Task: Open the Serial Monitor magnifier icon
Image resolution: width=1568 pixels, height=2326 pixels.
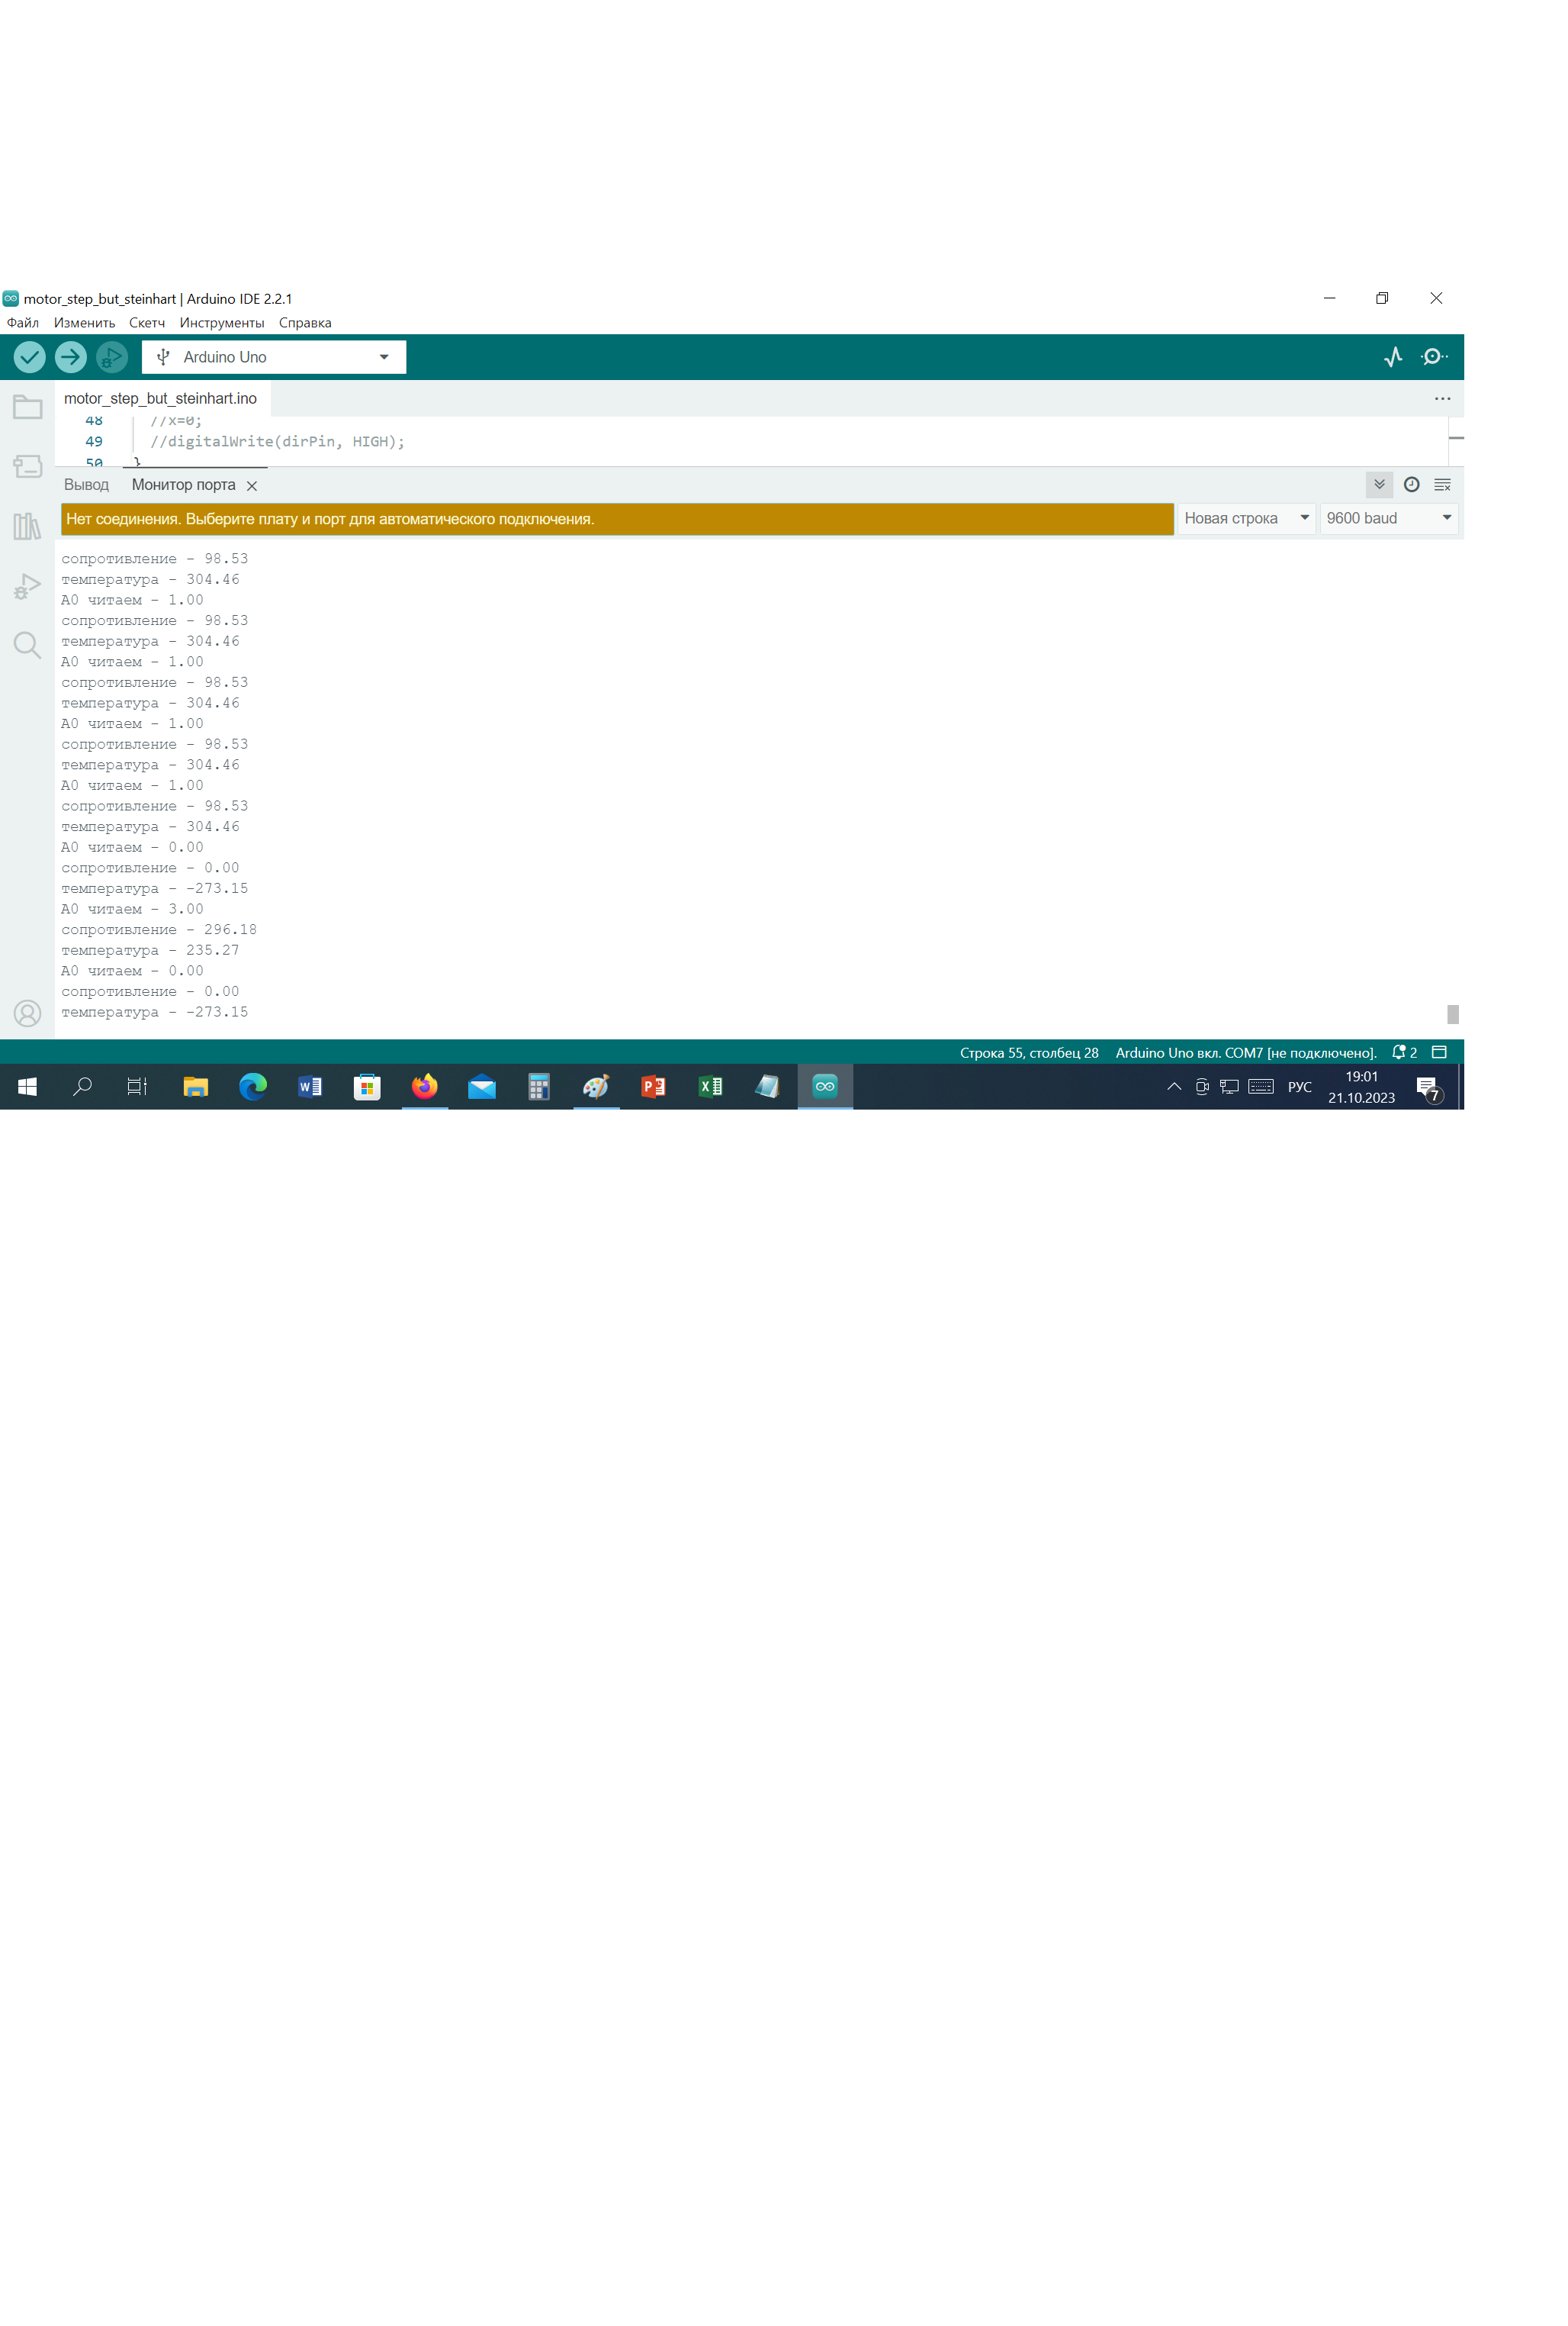Action: pos(1434,357)
